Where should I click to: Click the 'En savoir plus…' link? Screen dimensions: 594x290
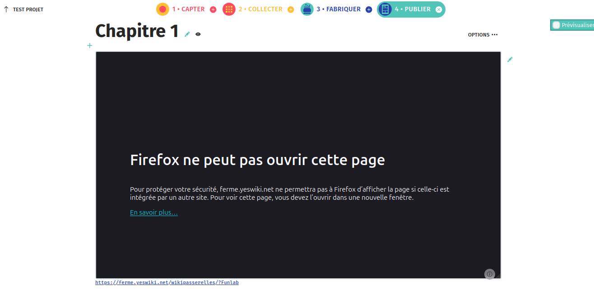pyautogui.click(x=153, y=212)
